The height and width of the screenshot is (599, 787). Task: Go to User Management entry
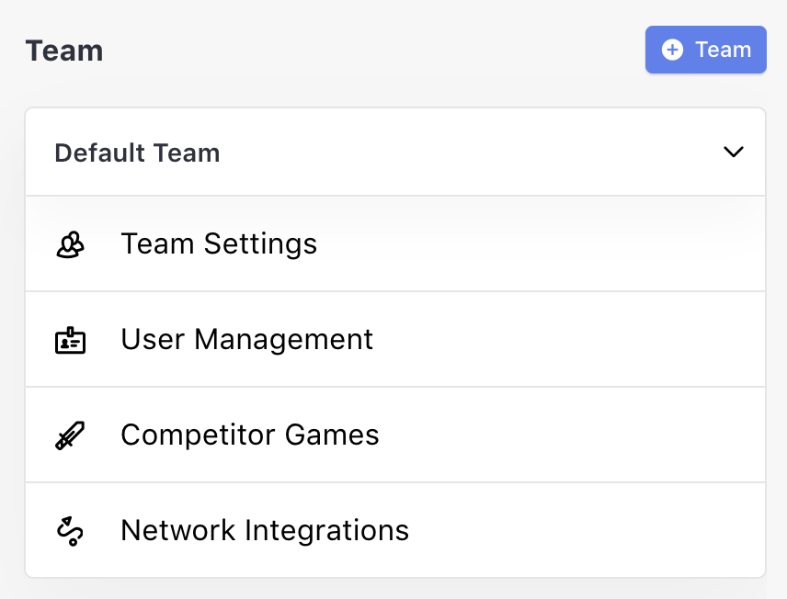point(247,340)
